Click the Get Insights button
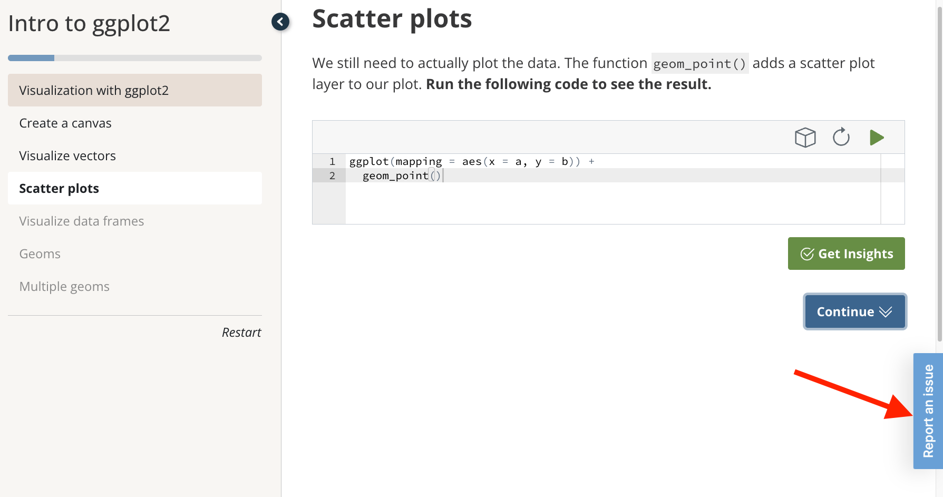Screen dimensions: 943x497 pyautogui.click(x=846, y=254)
